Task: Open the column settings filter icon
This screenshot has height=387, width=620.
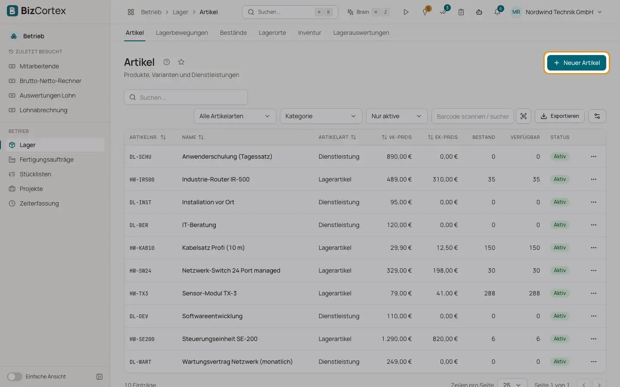Action: coord(597,116)
